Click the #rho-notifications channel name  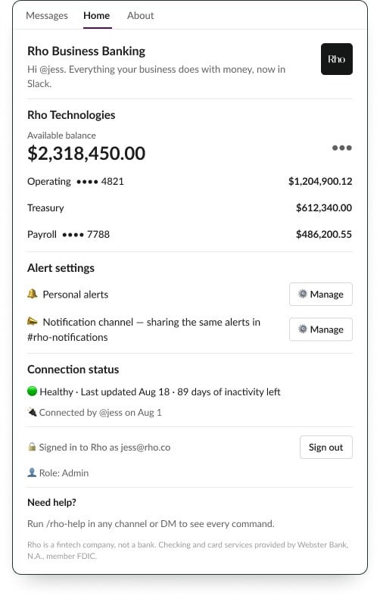click(67, 337)
